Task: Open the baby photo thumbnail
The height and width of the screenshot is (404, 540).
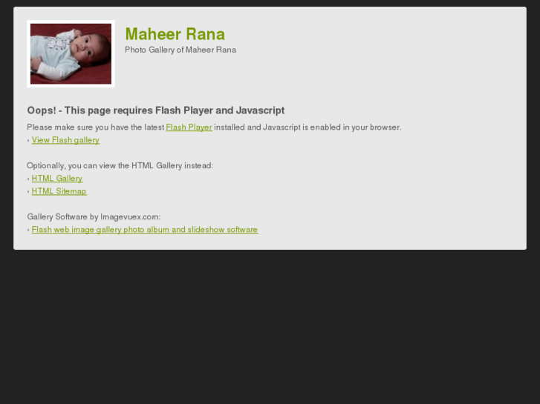Action: (71, 53)
